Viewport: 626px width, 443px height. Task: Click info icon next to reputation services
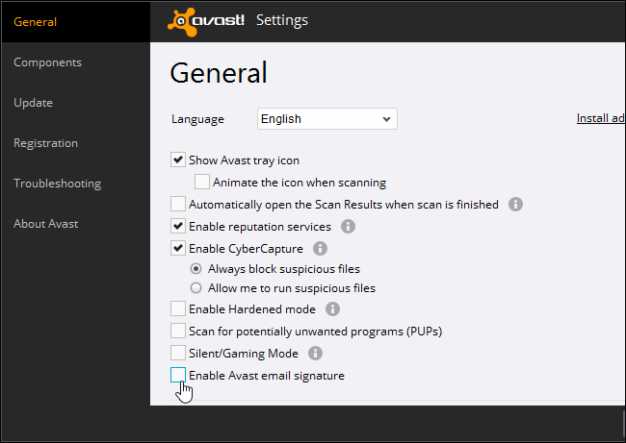click(x=348, y=227)
